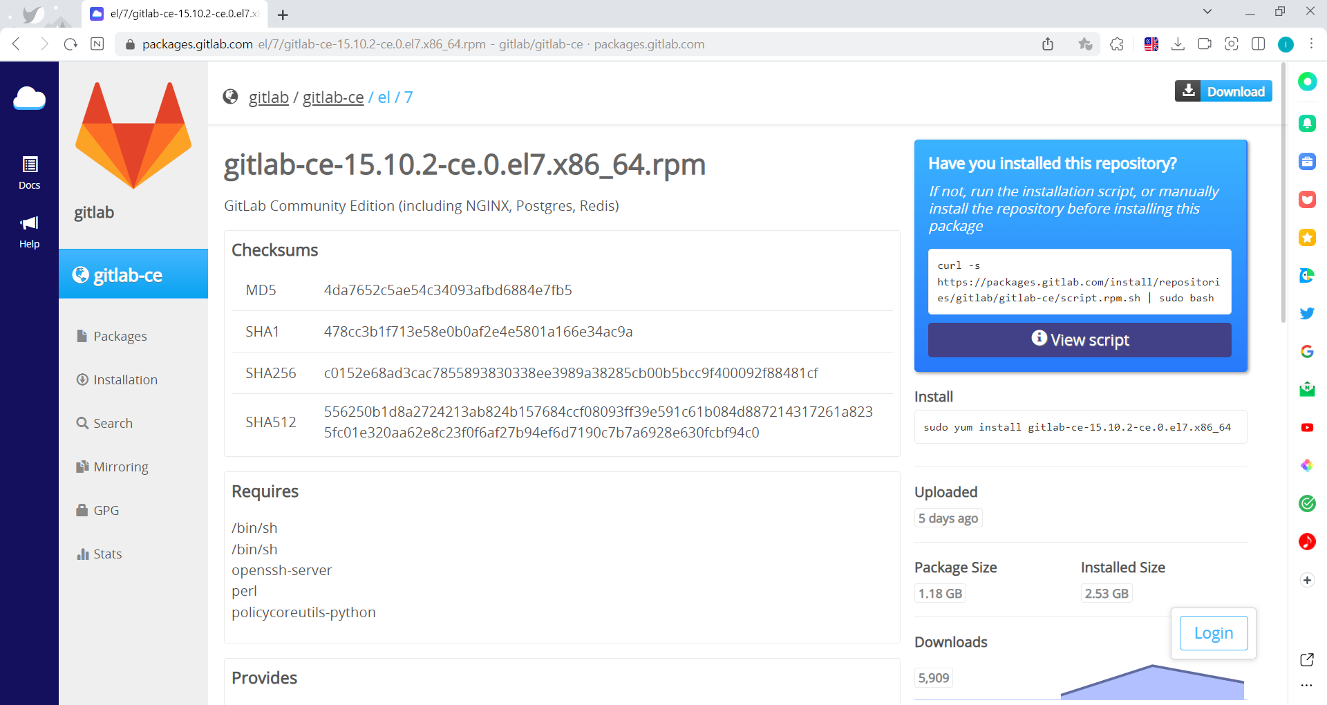Click the share page icon
1327x705 pixels.
pyautogui.click(x=1048, y=44)
